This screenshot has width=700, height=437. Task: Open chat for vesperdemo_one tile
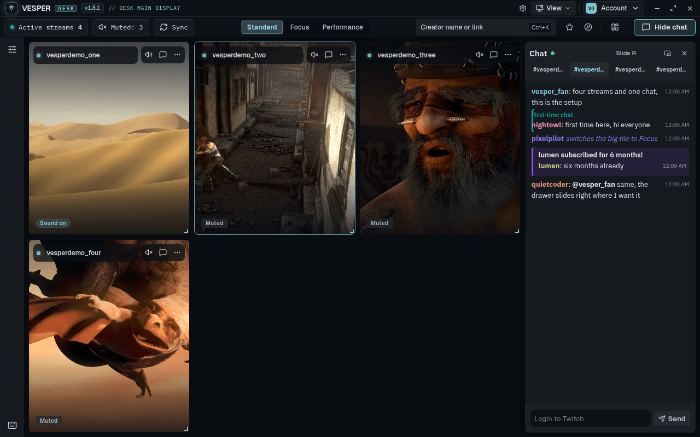tap(163, 55)
